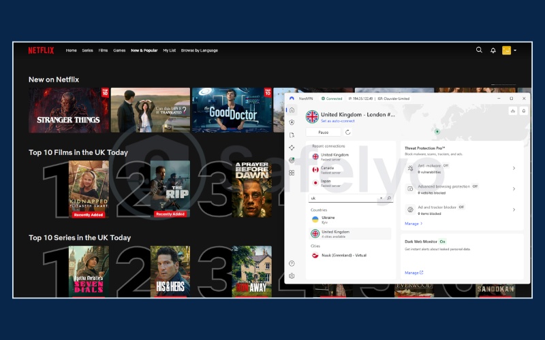Click Set as auto-connect link
545x340 pixels.
tap(337, 121)
